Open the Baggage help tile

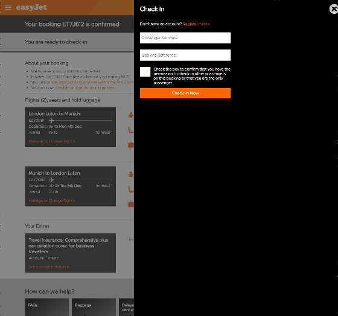(x=94, y=307)
